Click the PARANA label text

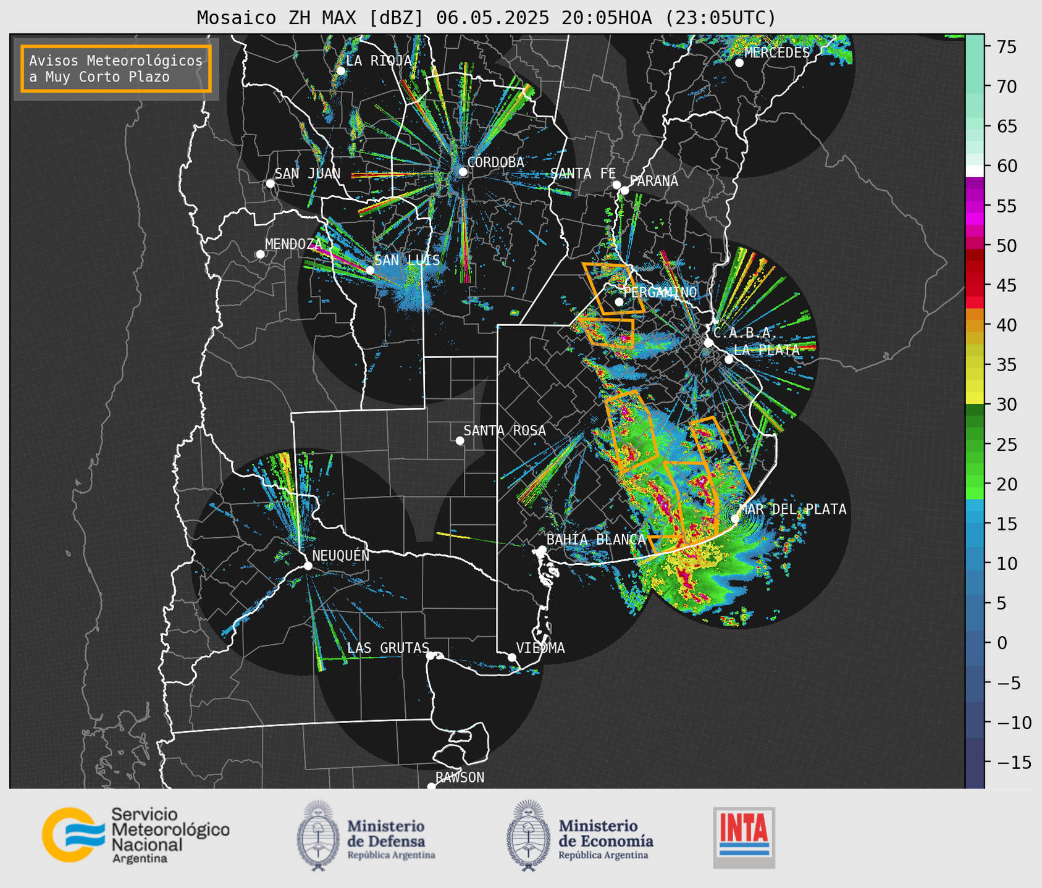(653, 181)
